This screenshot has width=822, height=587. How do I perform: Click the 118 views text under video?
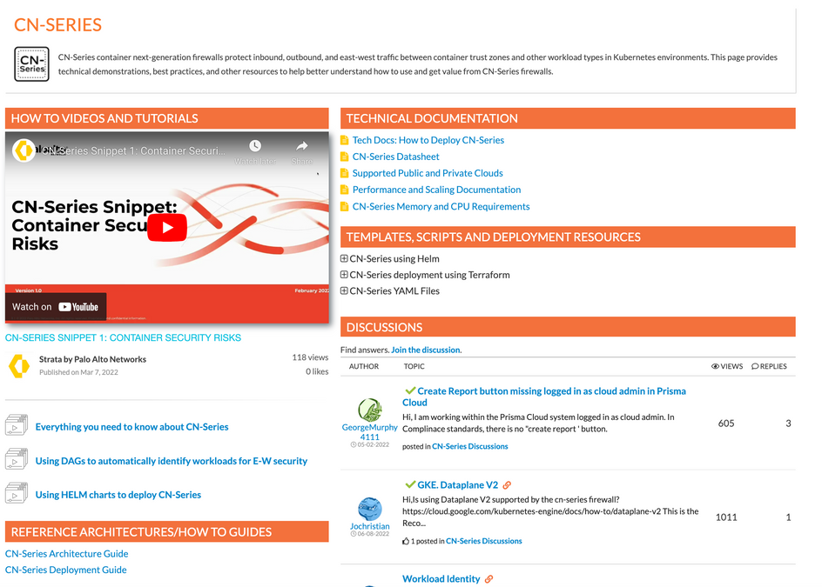(x=310, y=357)
